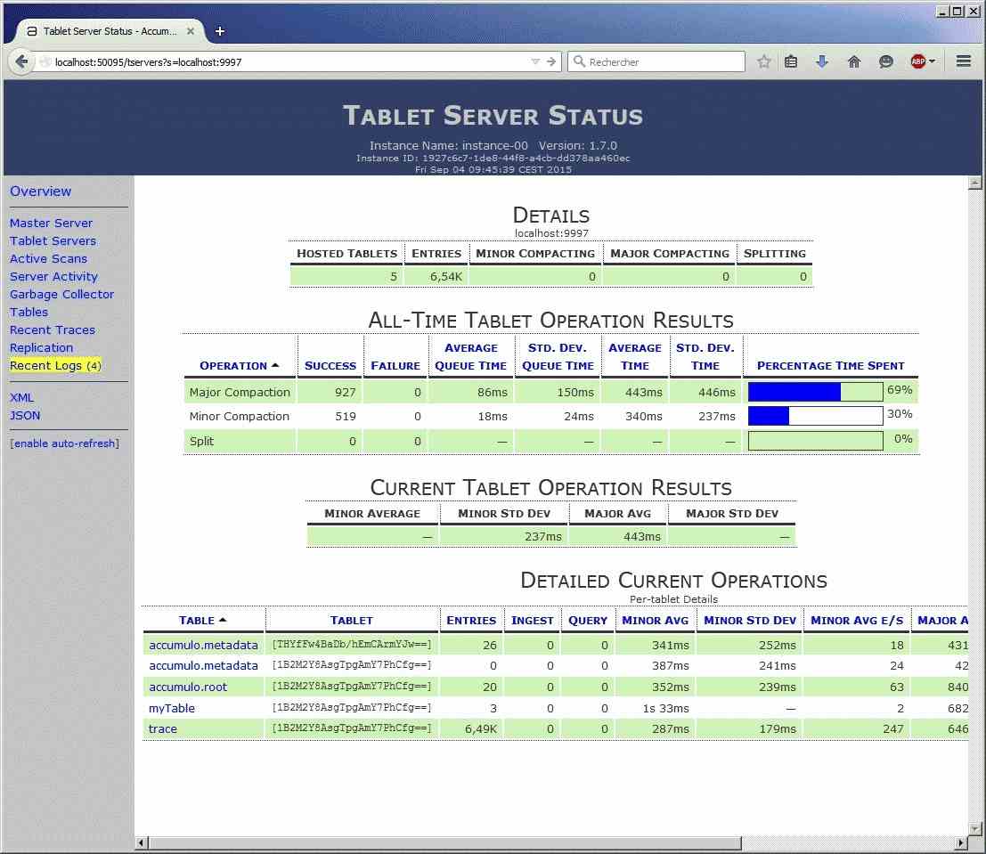This screenshot has height=854, width=986.
Task: Open a new tab with plus button
Action: (x=220, y=31)
